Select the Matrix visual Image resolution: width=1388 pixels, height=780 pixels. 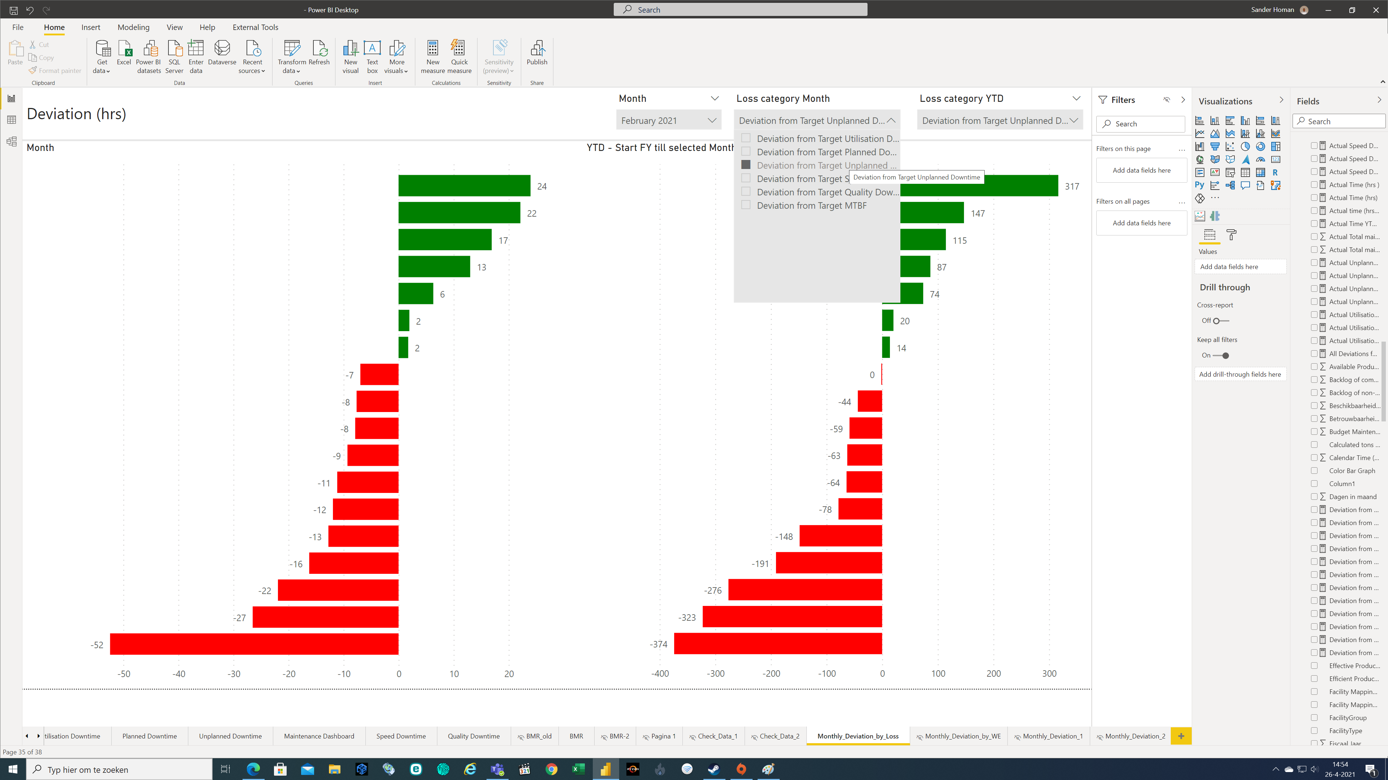pyautogui.click(x=1260, y=172)
